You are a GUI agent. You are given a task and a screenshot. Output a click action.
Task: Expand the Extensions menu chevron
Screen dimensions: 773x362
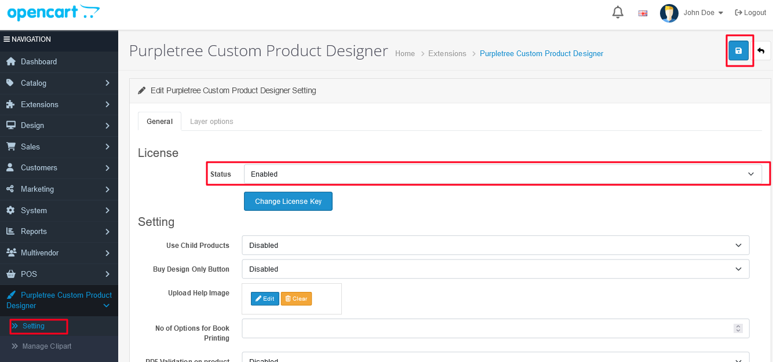pyautogui.click(x=107, y=104)
